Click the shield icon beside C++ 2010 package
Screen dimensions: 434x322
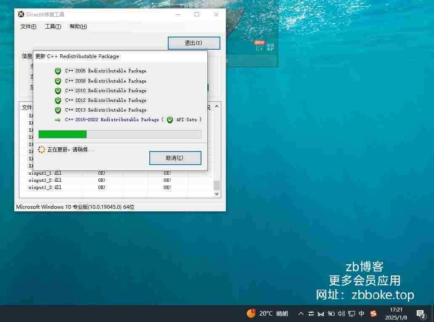coord(58,91)
